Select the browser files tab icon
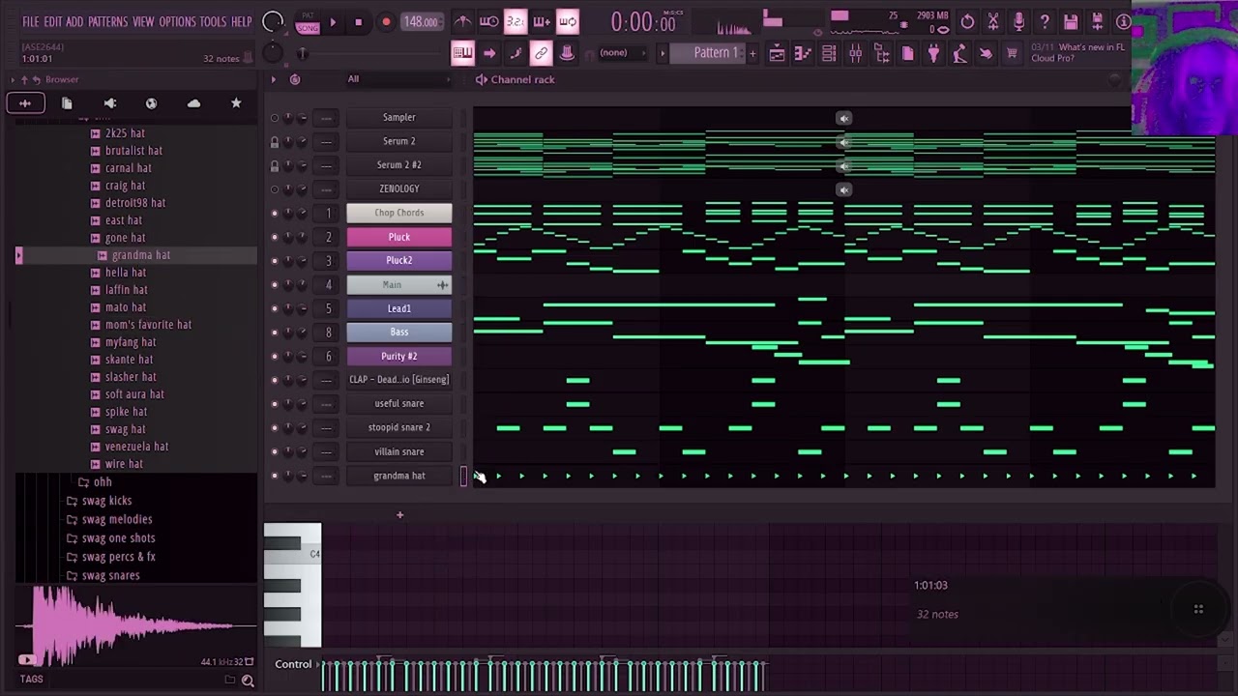 [67, 103]
